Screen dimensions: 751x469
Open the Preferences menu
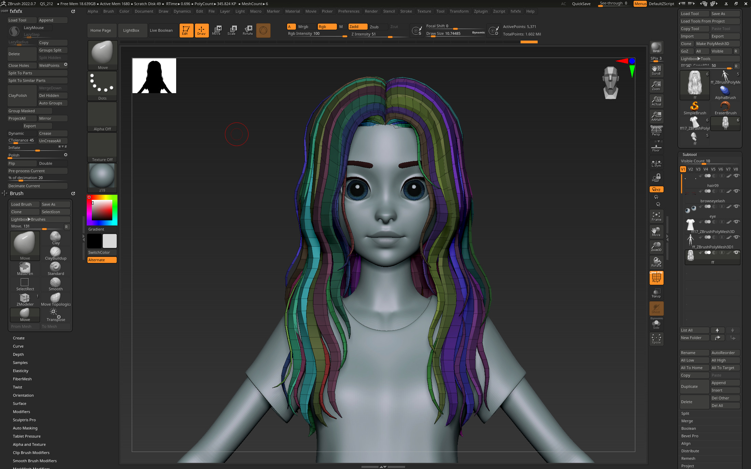tap(349, 11)
